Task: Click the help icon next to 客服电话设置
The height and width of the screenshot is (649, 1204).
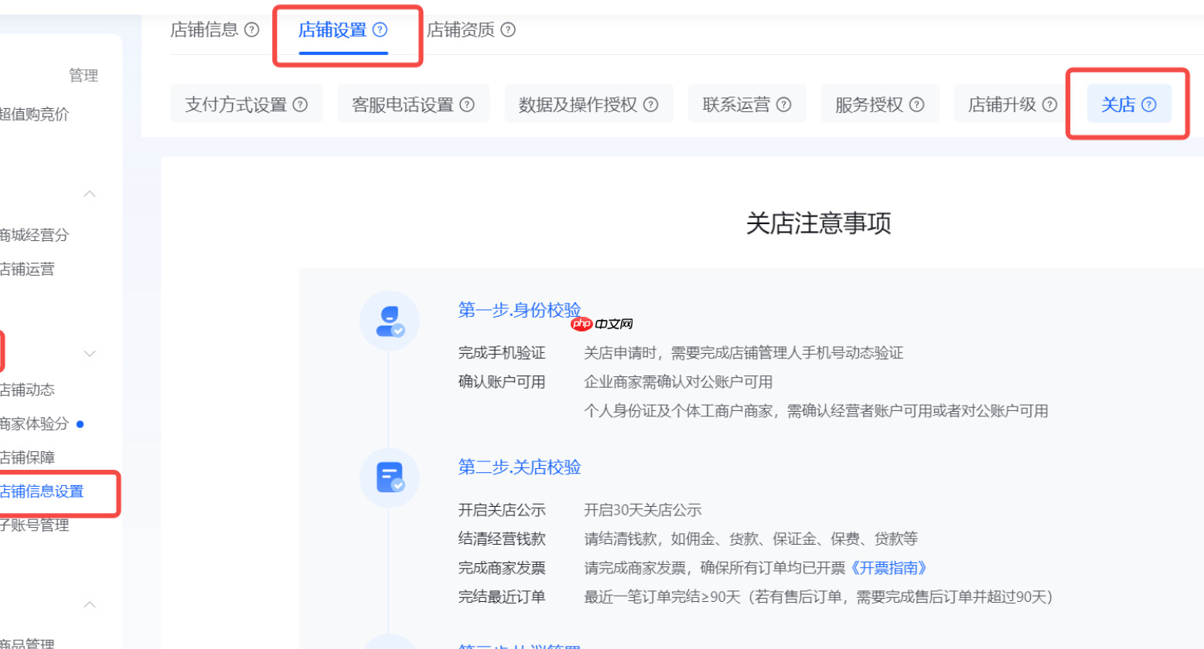Action: click(x=467, y=104)
